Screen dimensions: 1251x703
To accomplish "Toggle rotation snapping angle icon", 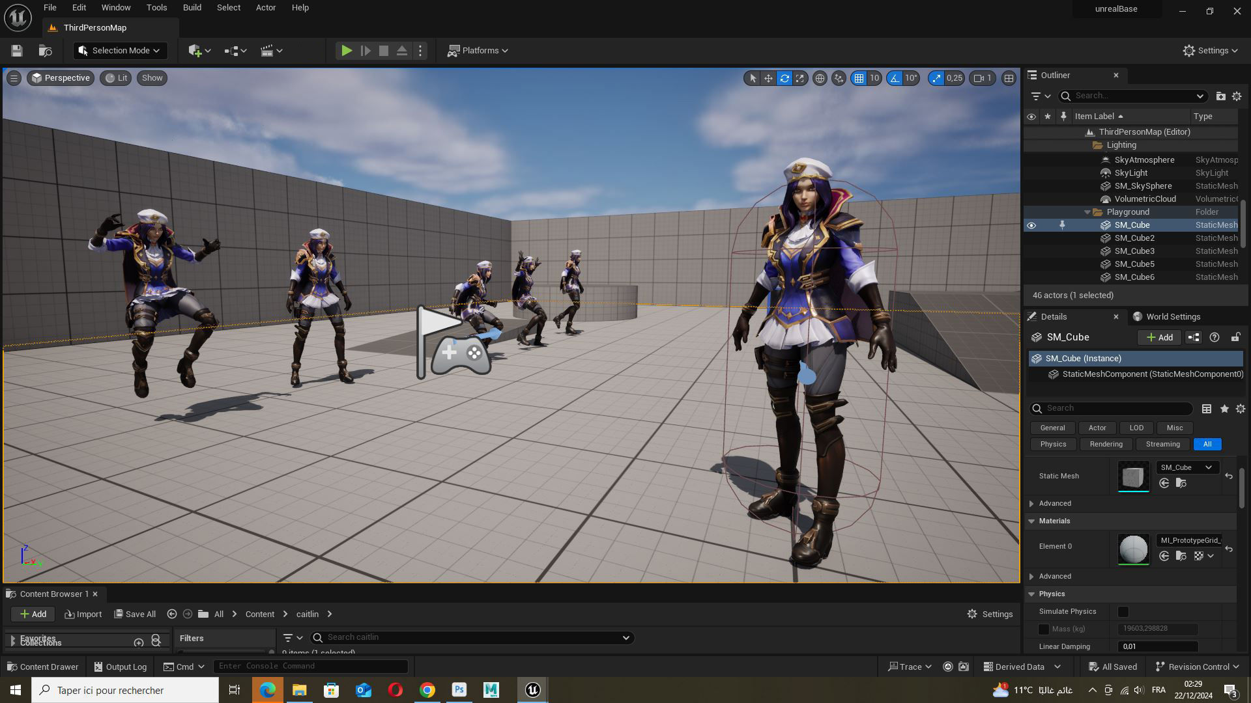I will [x=895, y=78].
